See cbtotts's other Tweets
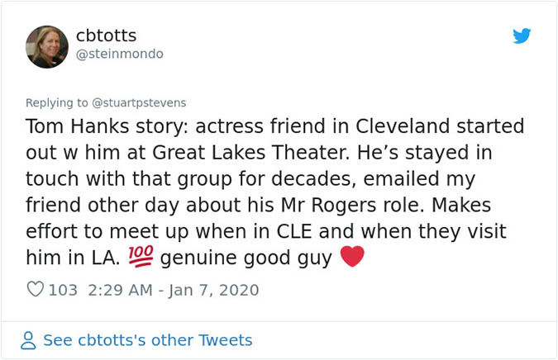Image resolution: width=558 pixels, height=360 pixels. [148, 340]
